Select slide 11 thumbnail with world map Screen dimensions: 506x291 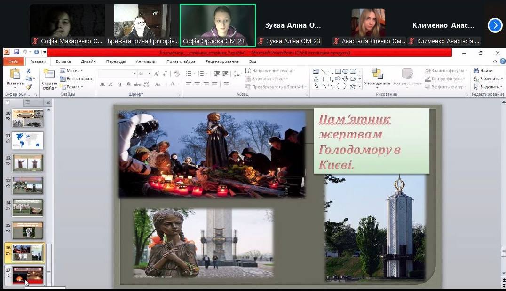click(27, 141)
